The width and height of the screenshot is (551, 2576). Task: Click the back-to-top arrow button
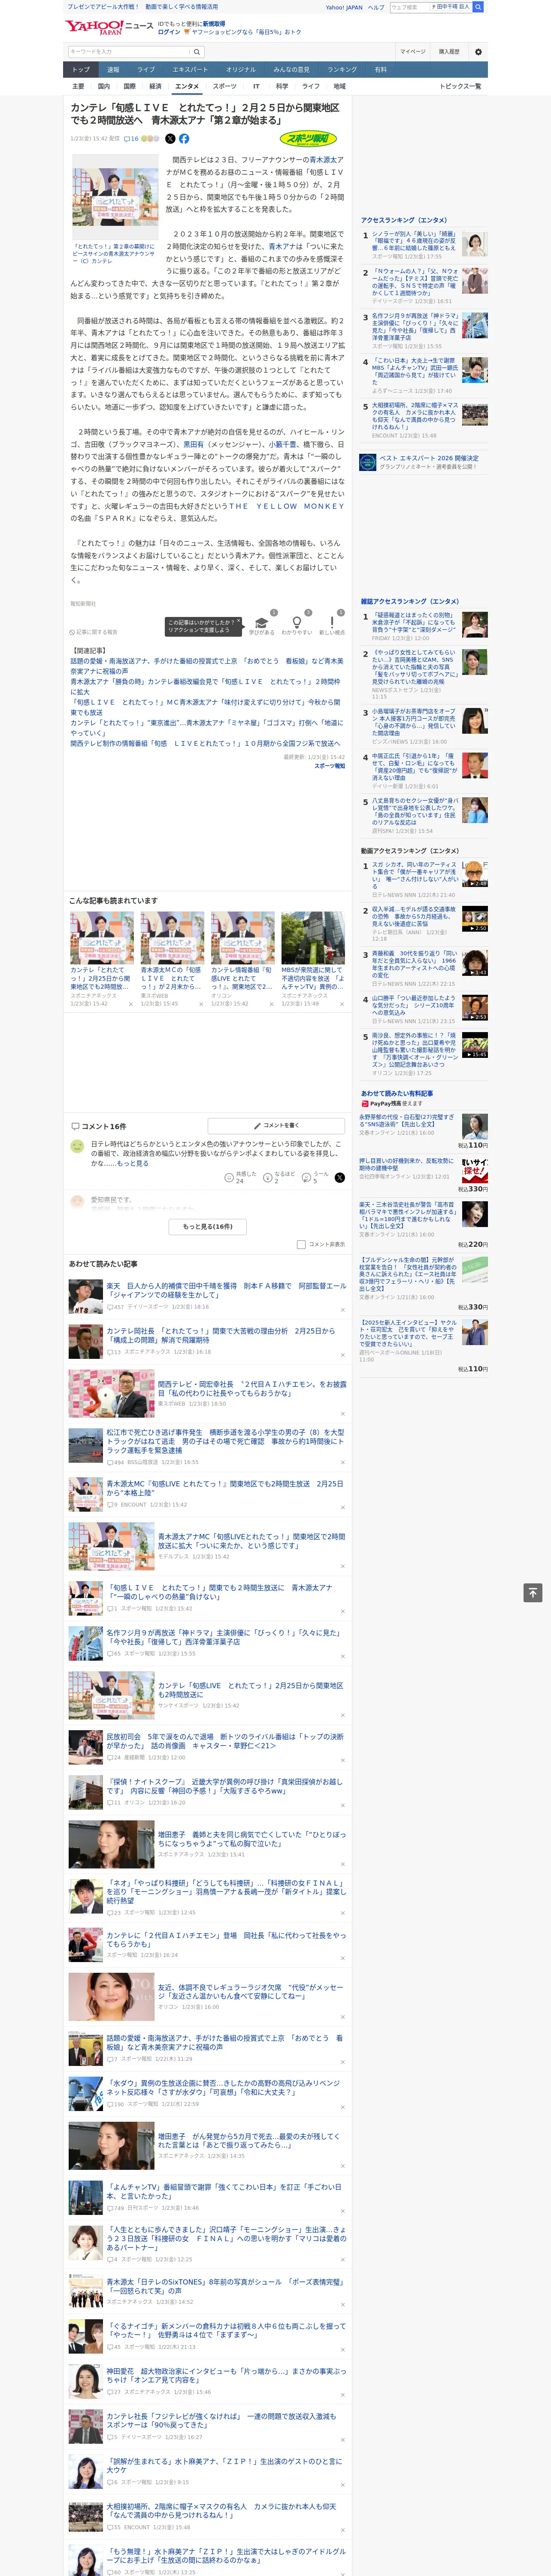pos(533,1593)
